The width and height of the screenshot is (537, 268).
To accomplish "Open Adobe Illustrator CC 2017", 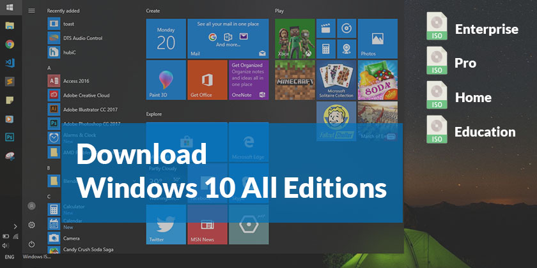I will [82, 110].
